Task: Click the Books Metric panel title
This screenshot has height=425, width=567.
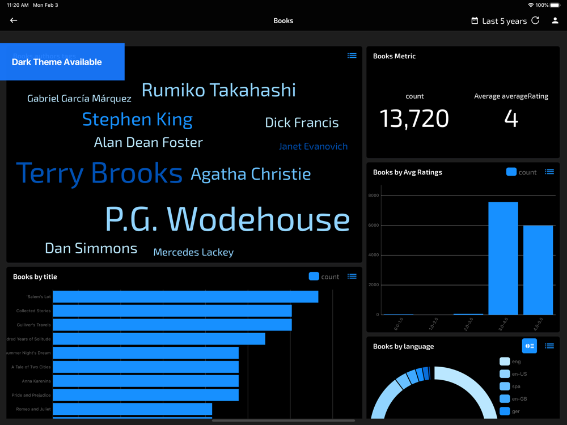Action: (x=394, y=56)
